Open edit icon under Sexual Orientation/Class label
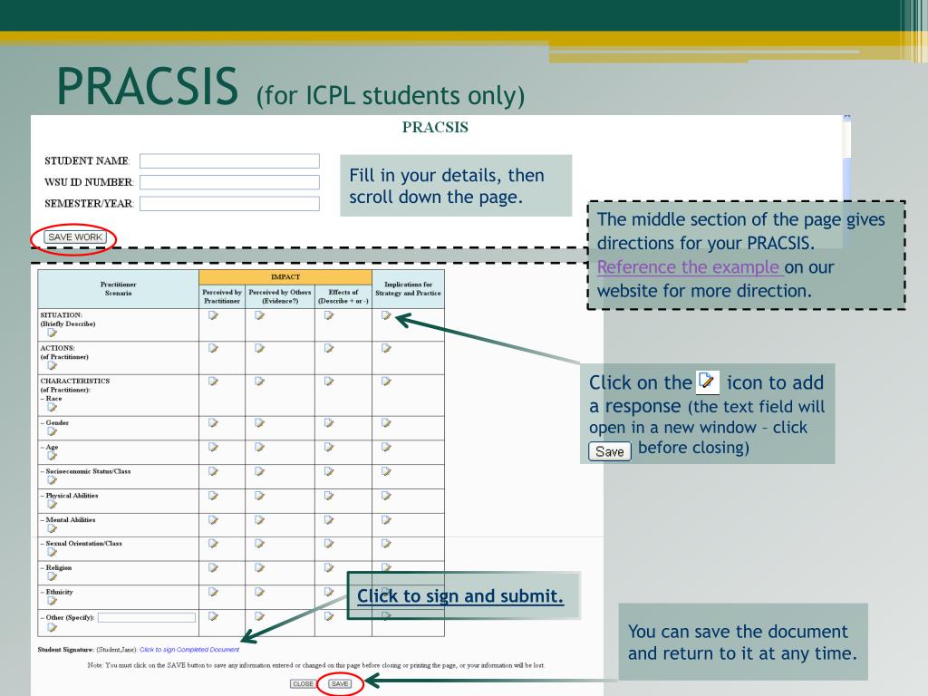This screenshot has height=696, width=928. pyautogui.click(x=52, y=552)
